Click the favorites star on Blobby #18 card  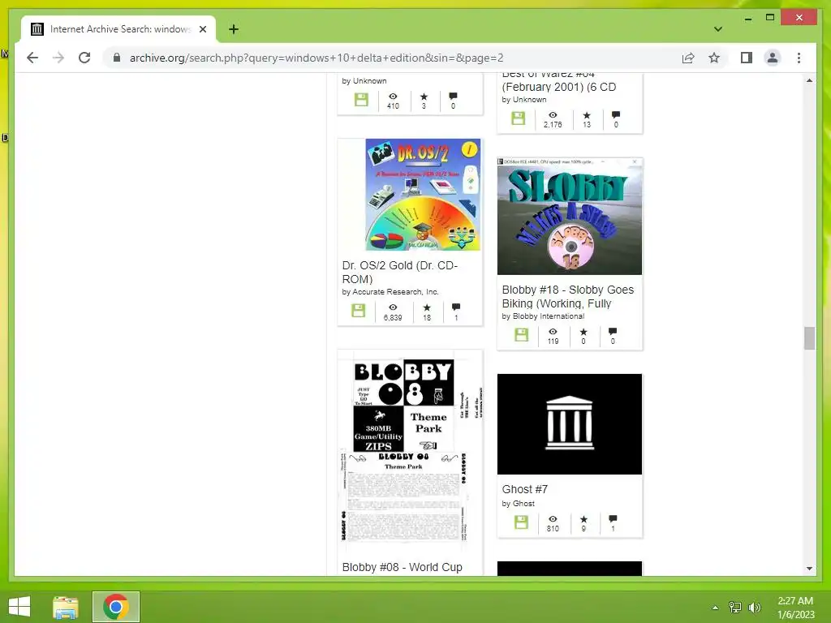[x=583, y=332]
